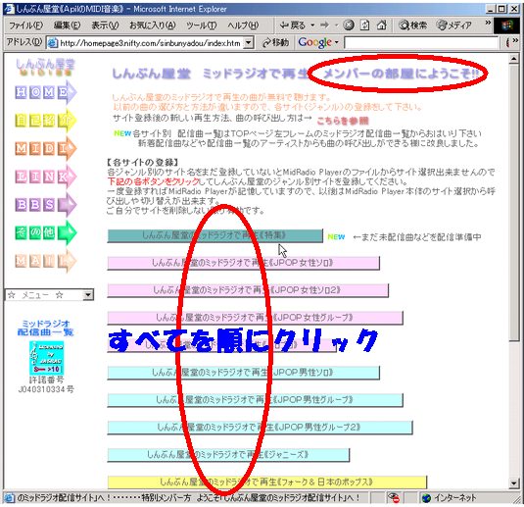This screenshot has height=507, width=524.
Task: Click the Google search input box
Action: pos(421,43)
